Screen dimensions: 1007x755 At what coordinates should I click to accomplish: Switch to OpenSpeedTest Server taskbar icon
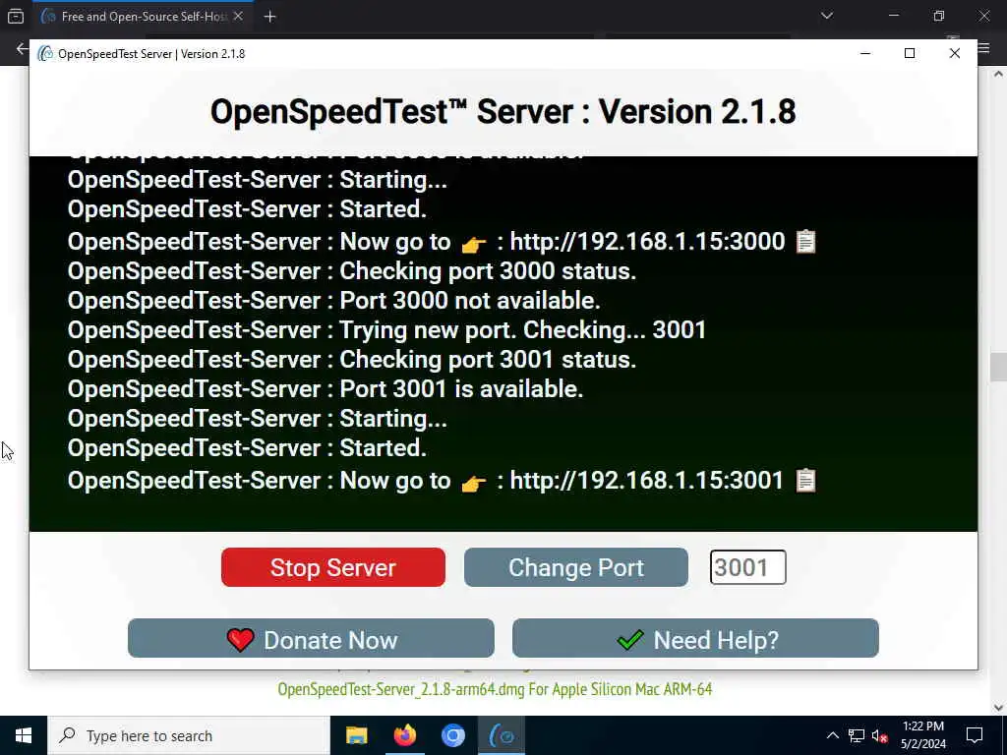[502, 735]
